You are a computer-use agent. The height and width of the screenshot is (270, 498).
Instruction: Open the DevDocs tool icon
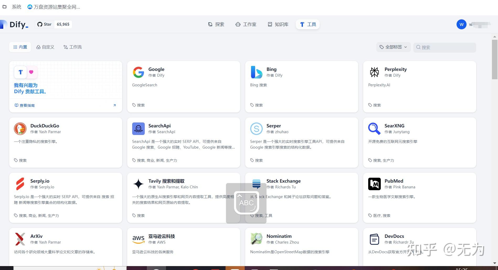tap(374, 239)
